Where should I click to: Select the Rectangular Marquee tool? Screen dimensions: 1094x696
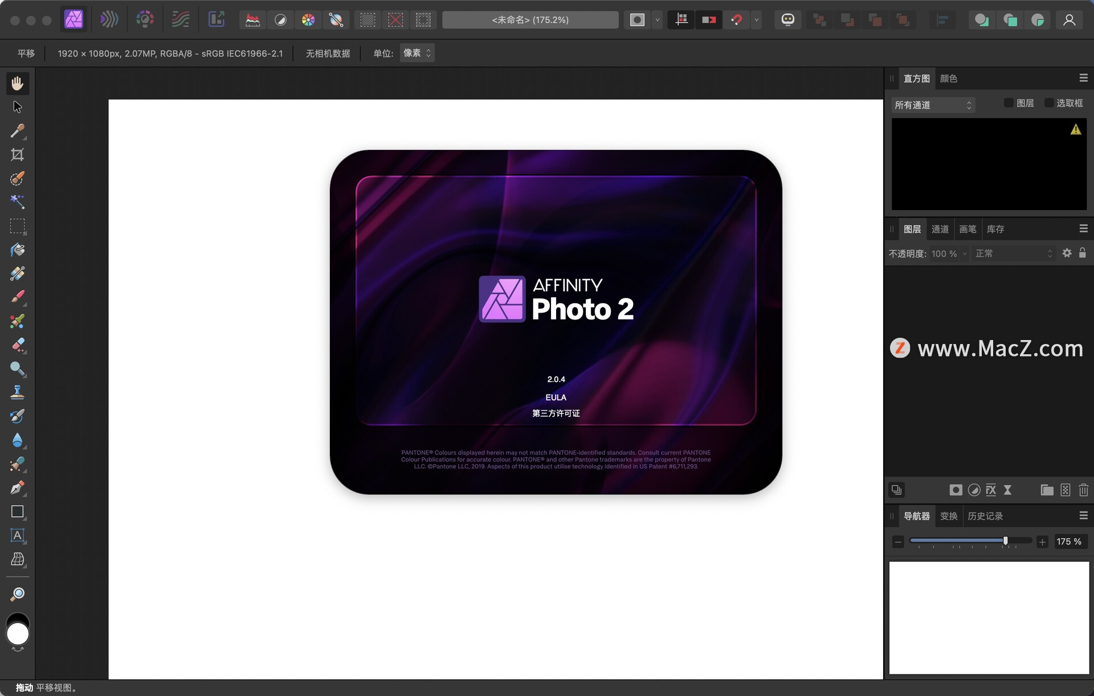[17, 226]
